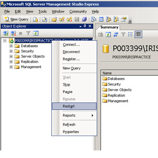
Task: Click the Refresh icon in Summary toolbar
Action: (x=108, y=35)
